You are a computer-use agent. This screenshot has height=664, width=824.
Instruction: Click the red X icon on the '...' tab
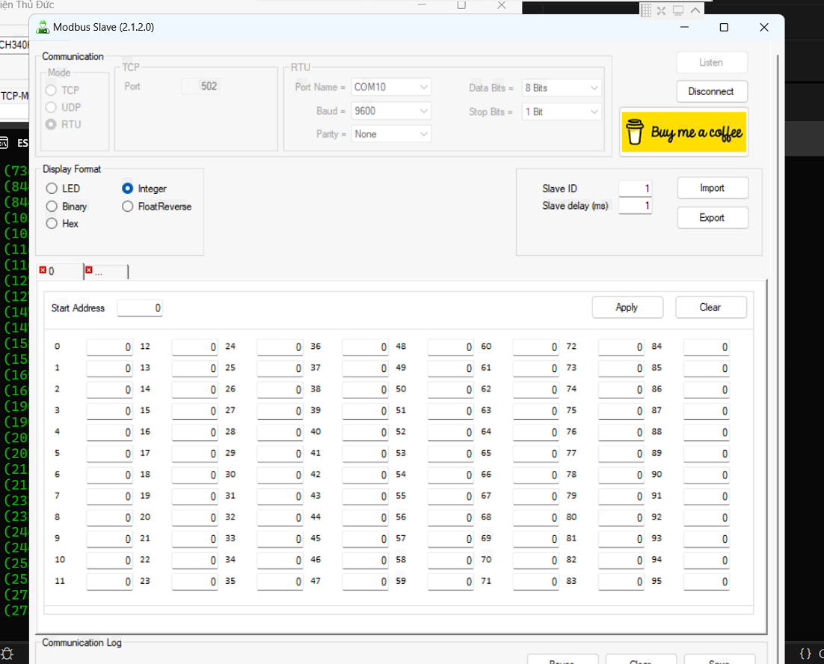click(x=89, y=270)
